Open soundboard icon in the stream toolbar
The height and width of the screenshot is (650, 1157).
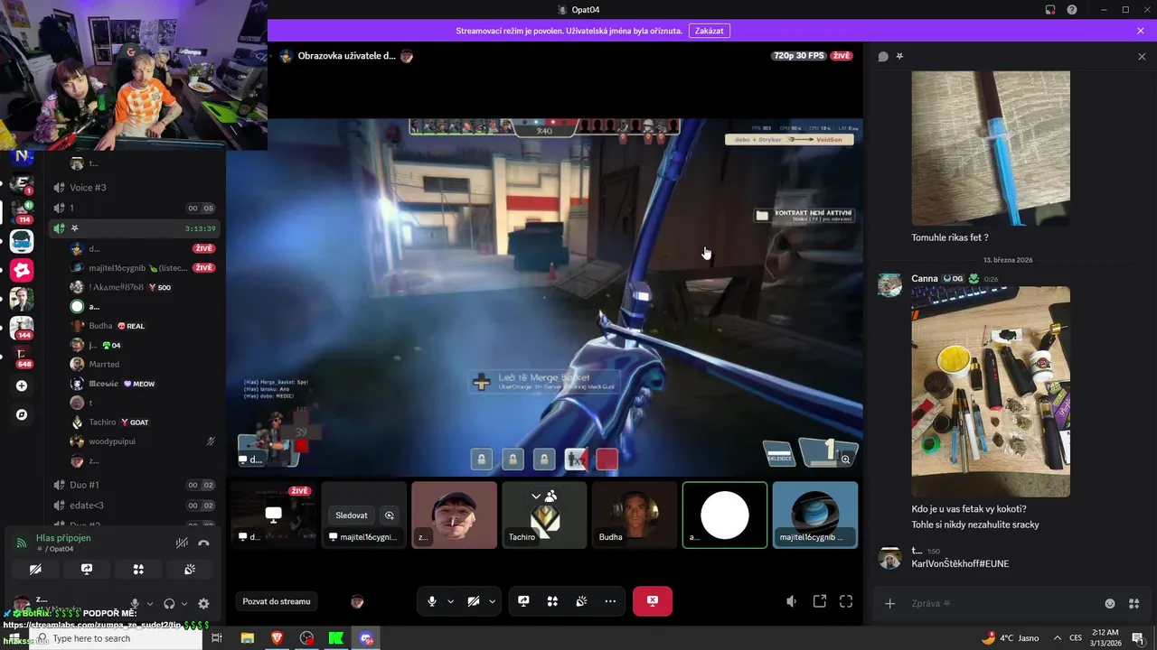point(581,601)
